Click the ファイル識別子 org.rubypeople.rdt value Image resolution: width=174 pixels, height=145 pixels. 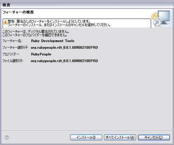tap(64, 61)
